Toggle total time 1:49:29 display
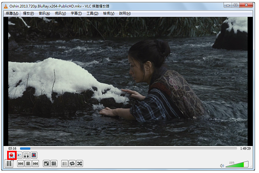Viewport: 259px width, 173px height. pyautogui.click(x=245, y=148)
